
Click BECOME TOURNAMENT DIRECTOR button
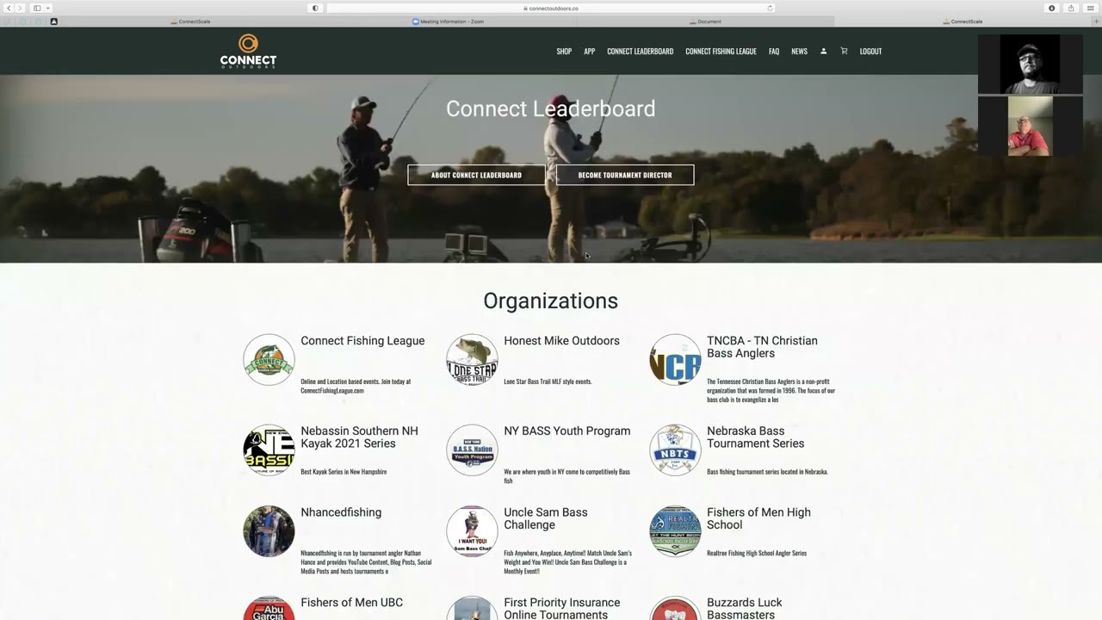pos(625,175)
